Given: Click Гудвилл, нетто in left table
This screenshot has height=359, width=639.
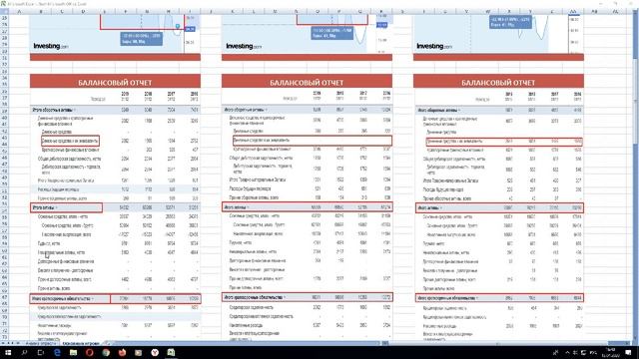Looking at the screenshot, I should 49,243.
